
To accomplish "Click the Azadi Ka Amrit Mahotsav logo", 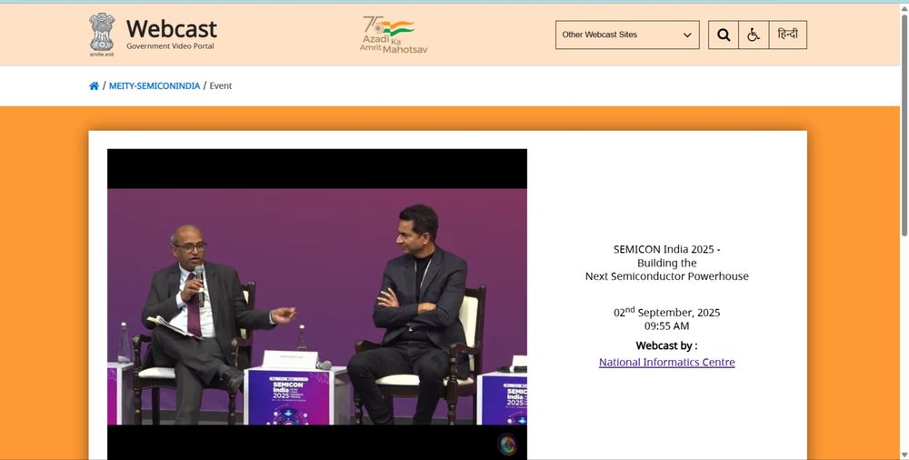I will click(x=394, y=35).
